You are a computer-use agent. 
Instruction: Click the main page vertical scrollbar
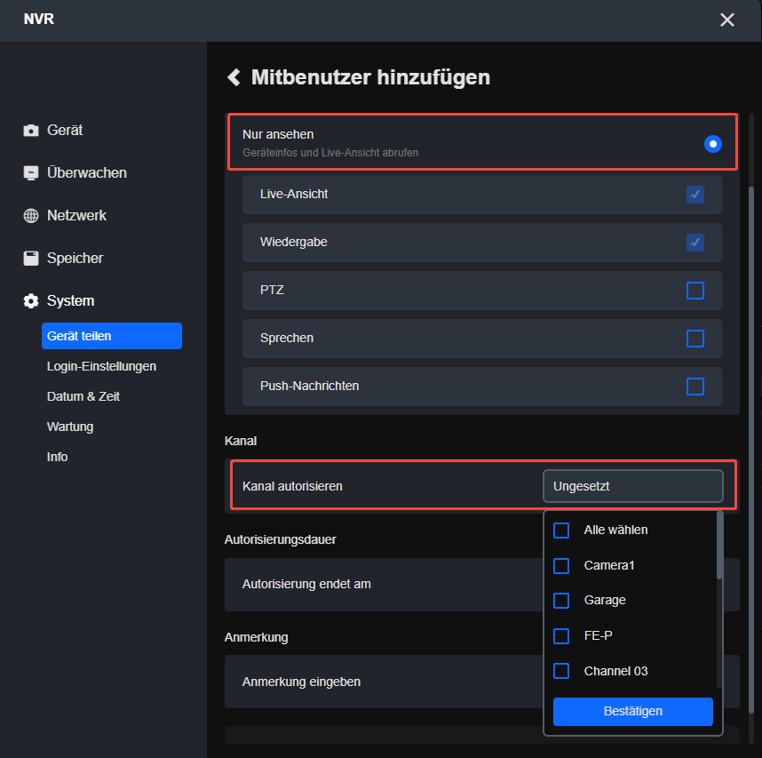(751, 450)
